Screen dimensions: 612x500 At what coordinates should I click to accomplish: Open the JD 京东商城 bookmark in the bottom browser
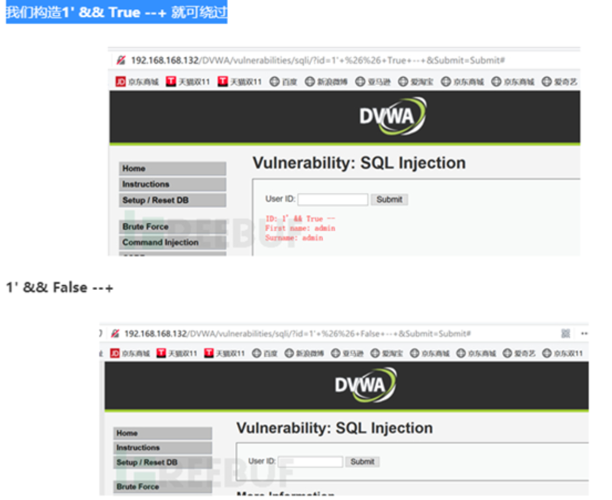pyautogui.click(x=130, y=353)
